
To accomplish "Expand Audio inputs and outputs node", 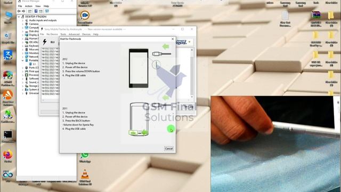I will pos(22,20).
